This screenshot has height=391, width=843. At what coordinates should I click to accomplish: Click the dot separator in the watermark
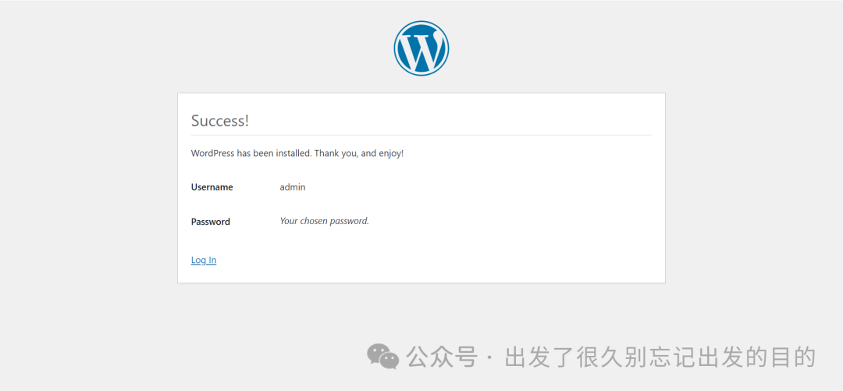click(489, 358)
